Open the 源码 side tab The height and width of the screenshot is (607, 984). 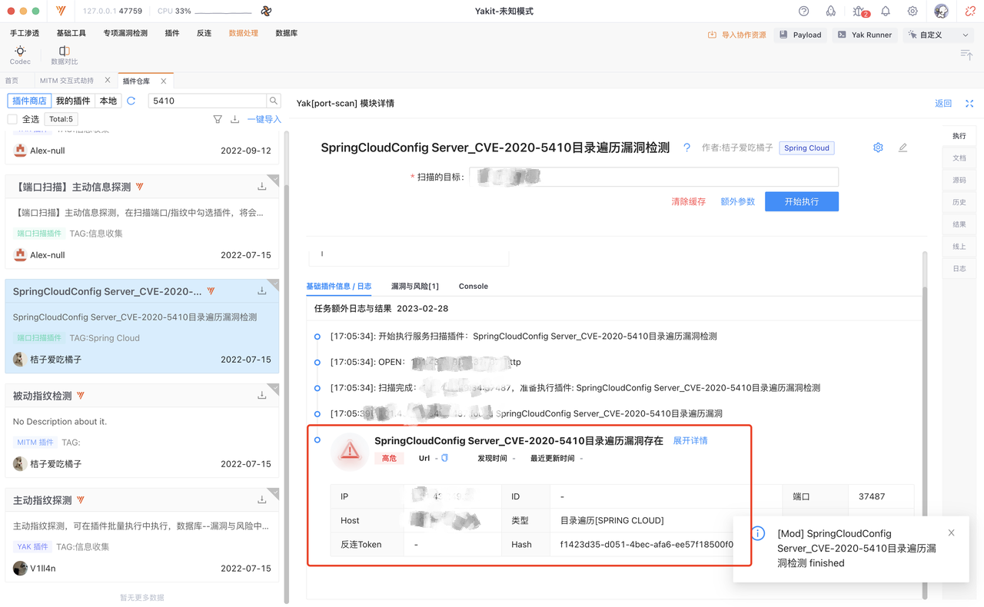click(x=959, y=180)
